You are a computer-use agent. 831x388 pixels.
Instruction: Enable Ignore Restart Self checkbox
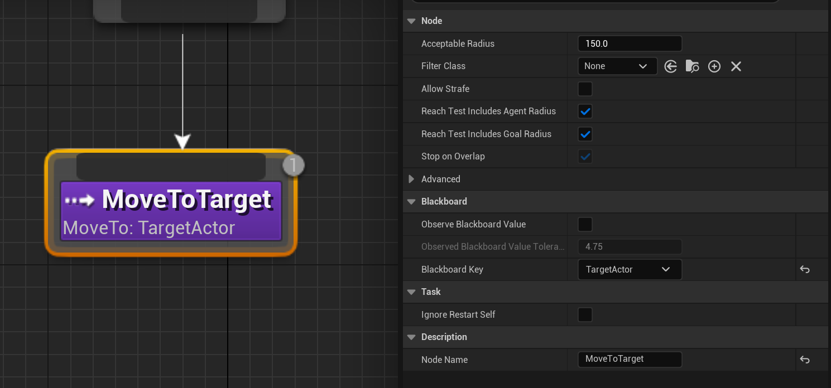click(585, 314)
